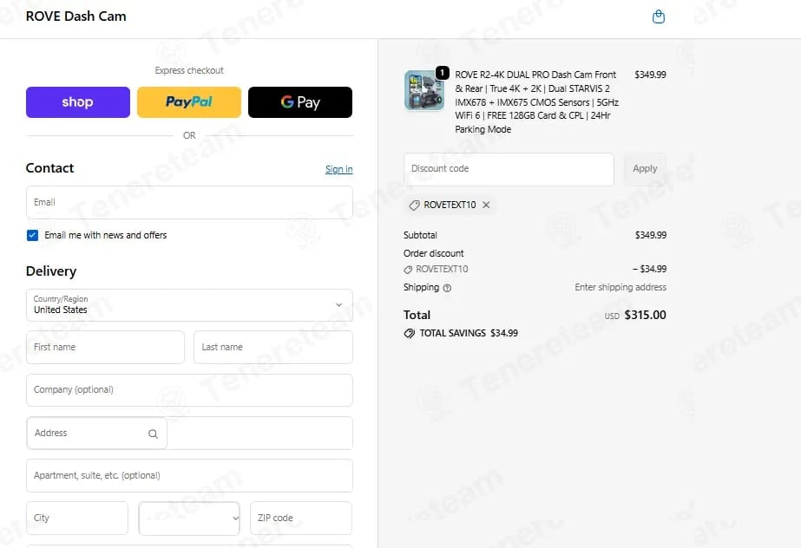This screenshot has width=801, height=548.
Task: Click the Subtotal $349.99 amount
Action: click(650, 235)
